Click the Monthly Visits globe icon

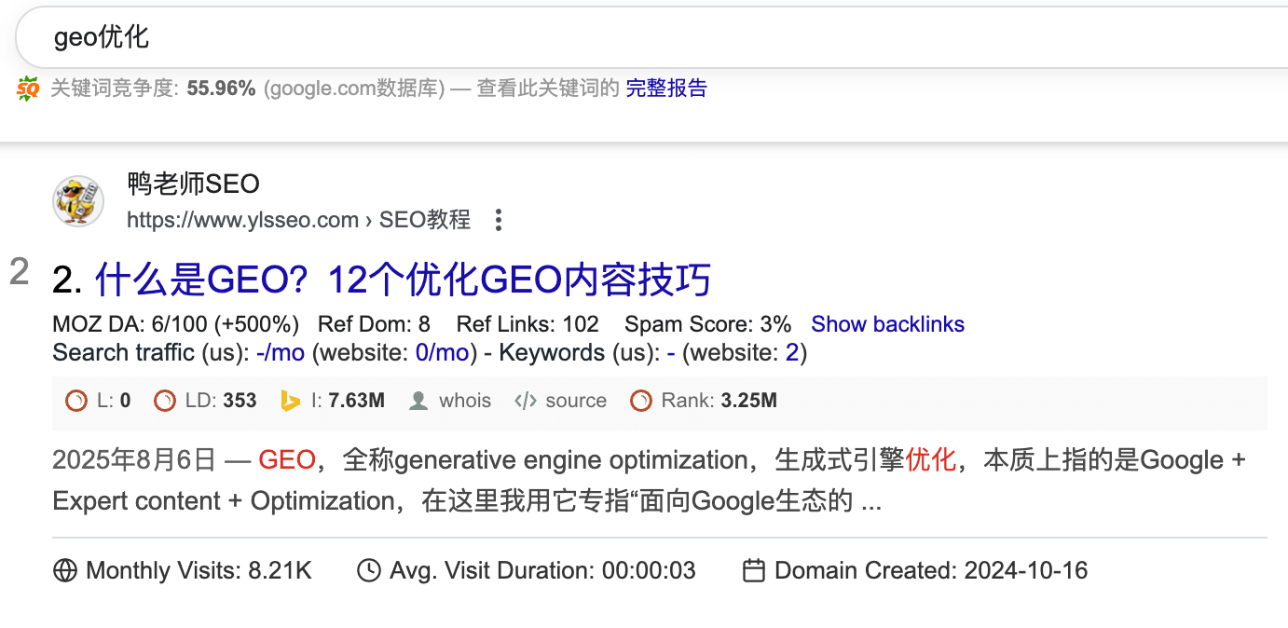65,570
